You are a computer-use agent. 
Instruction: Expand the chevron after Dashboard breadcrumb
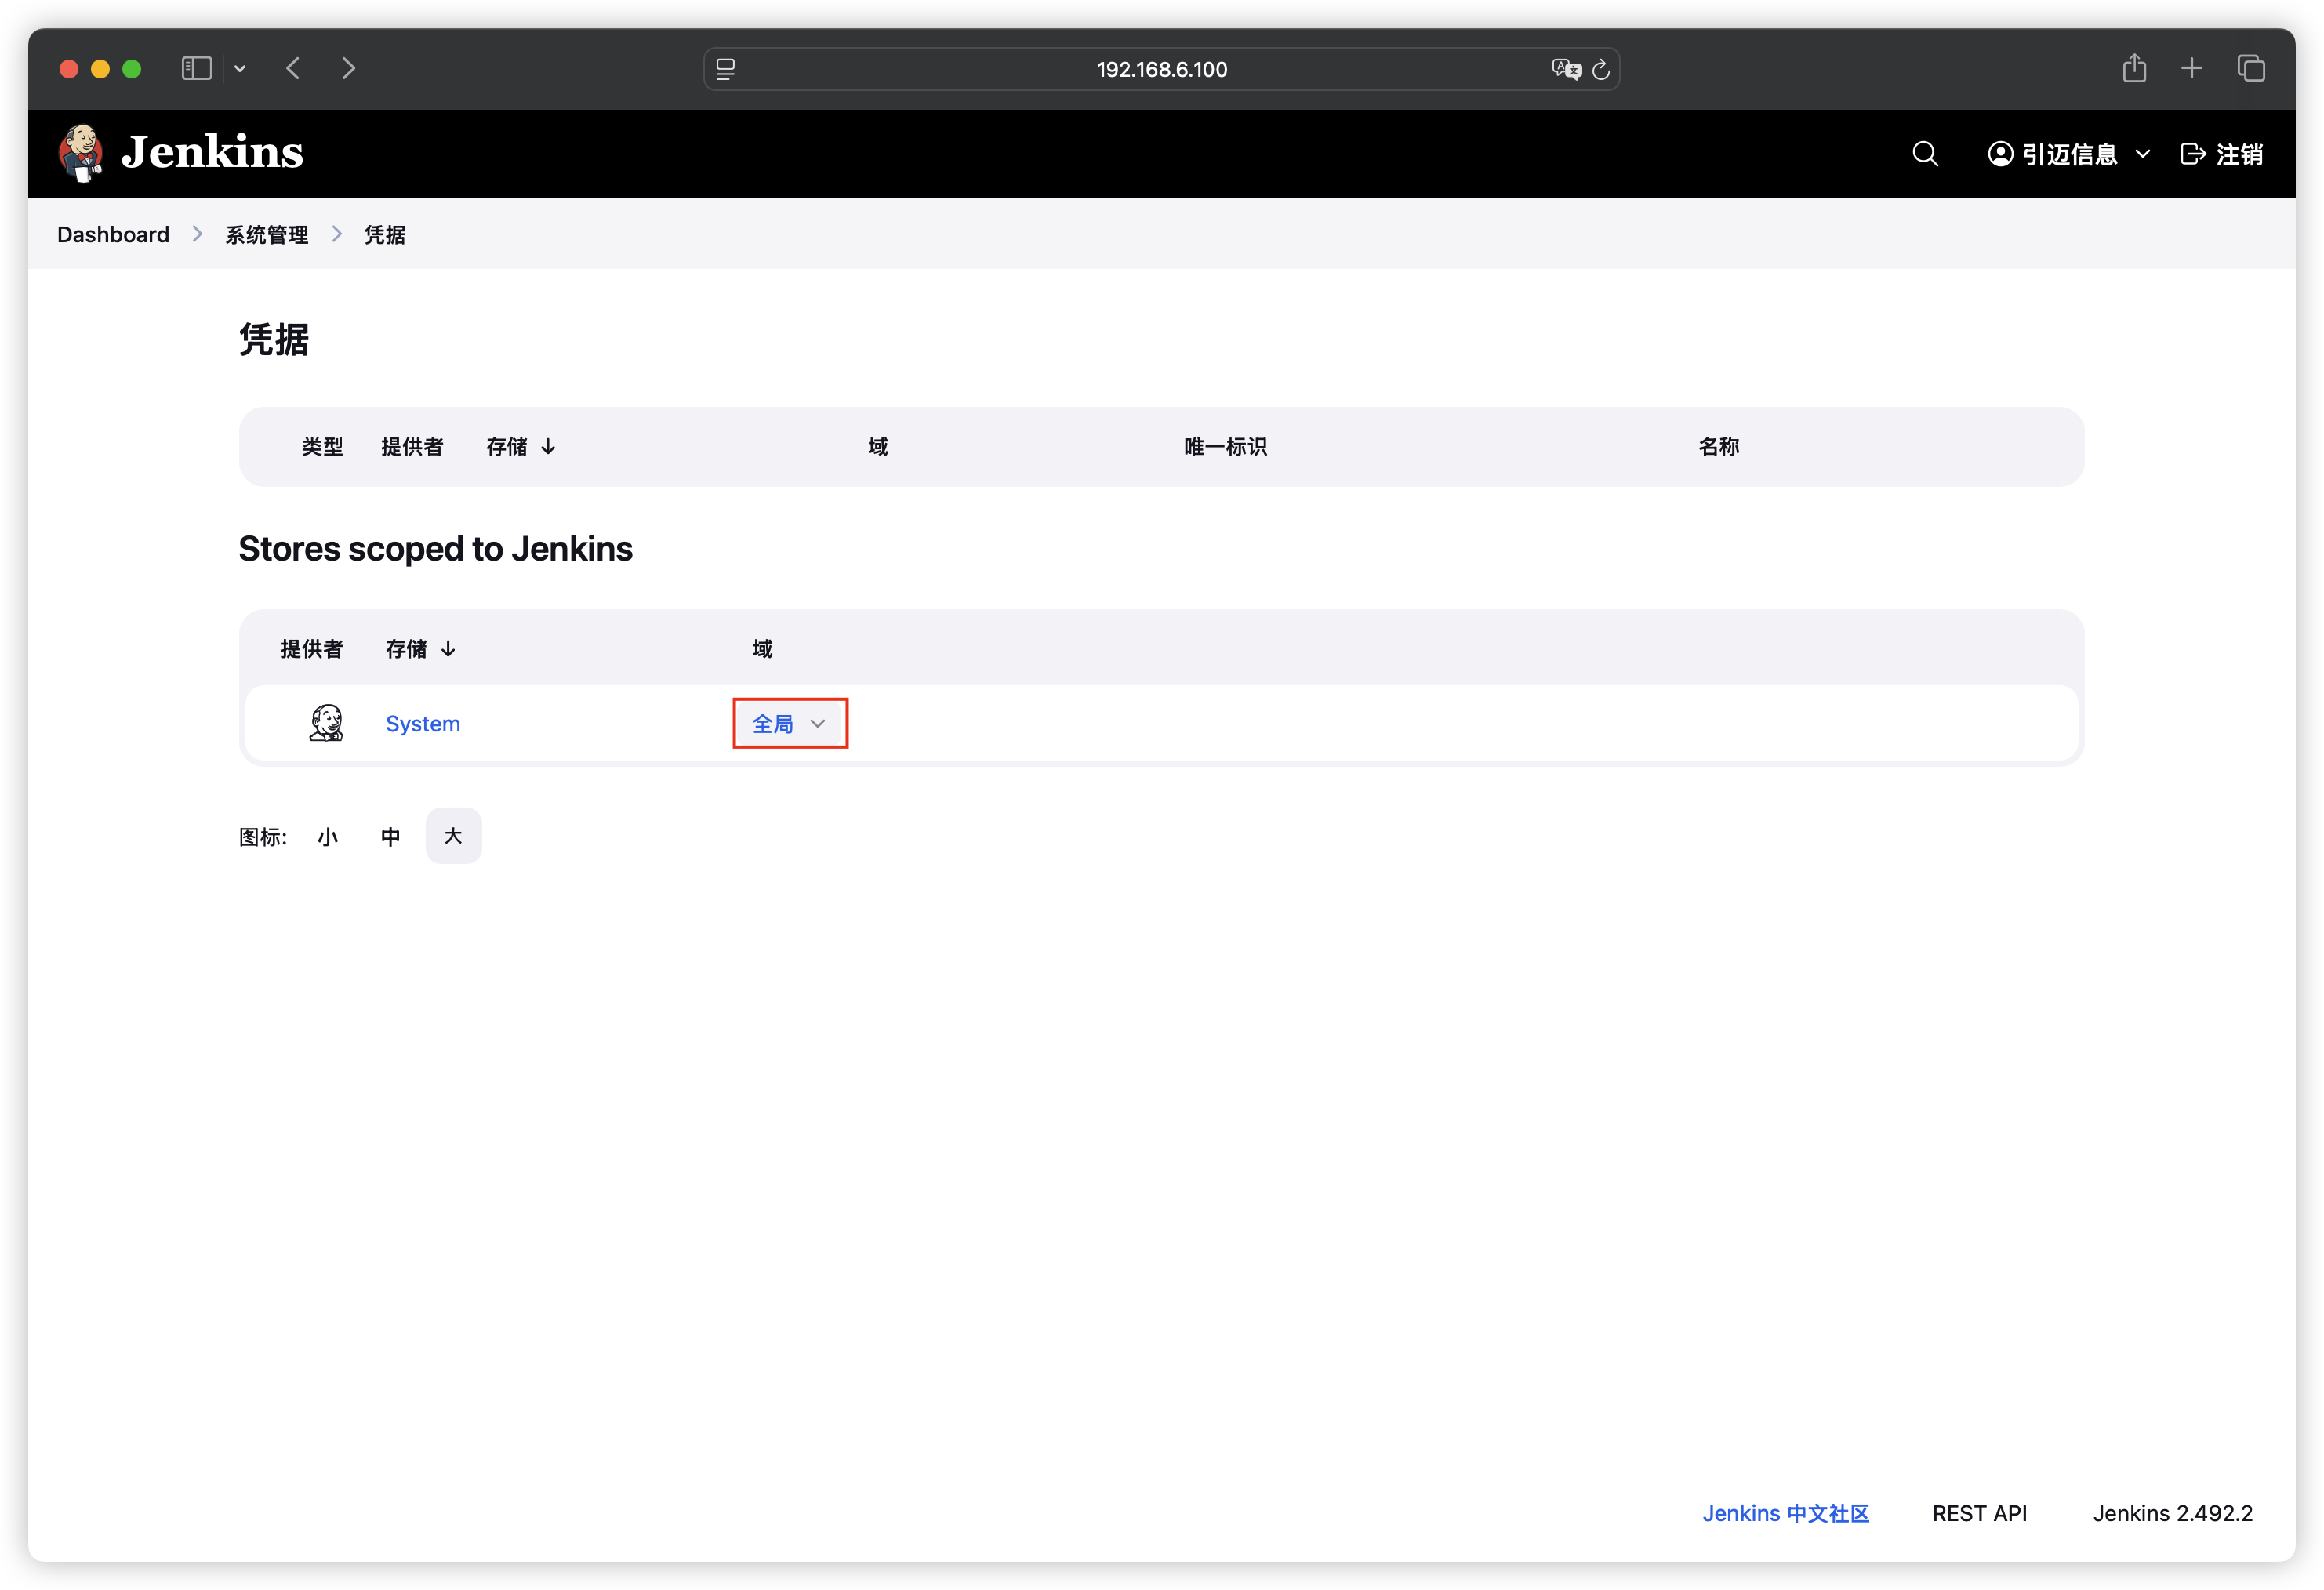197,234
